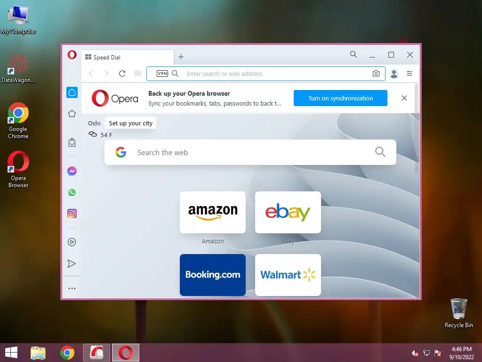Open the eBay speed dial tile
The width and height of the screenshot is (482, 362).
[x=288, y=213]
